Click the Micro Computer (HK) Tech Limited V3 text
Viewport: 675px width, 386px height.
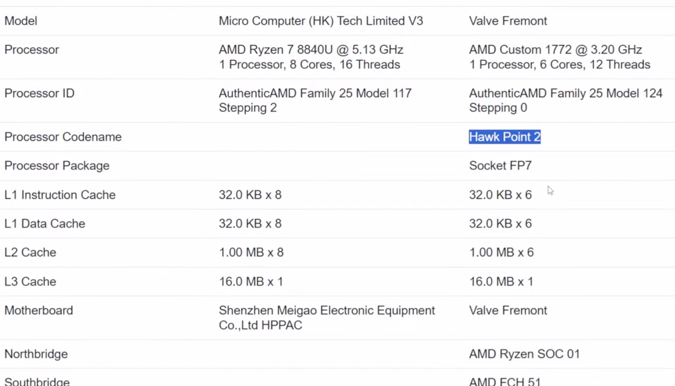(x=320, y=21)
